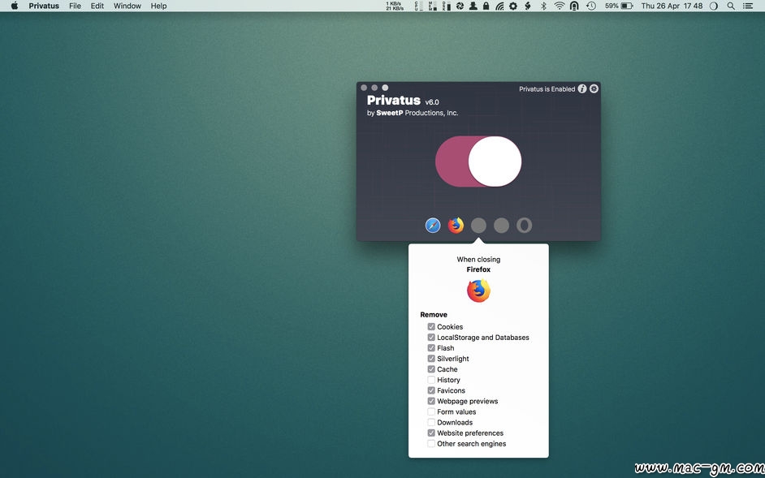
Task: Open the Wi-Fi status menu
Action: [x=559, y=6]
